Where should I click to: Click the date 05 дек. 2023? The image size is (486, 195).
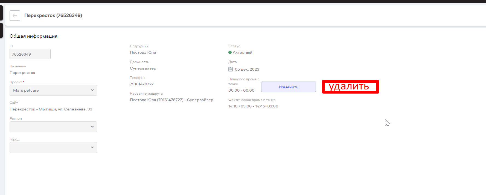(x=247, y=69)
